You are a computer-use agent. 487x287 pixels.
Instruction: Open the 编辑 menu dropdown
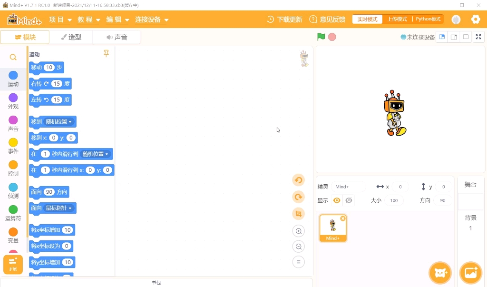click(117, 20)
